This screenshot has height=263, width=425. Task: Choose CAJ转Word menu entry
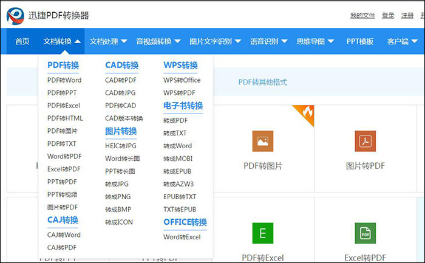(x=64, y=235)
